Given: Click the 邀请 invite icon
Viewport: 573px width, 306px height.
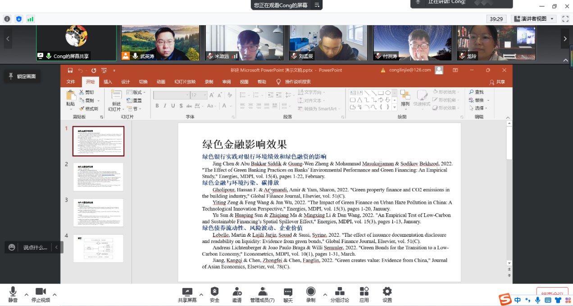Looking at the screenshot, I should tap(237, 294).
